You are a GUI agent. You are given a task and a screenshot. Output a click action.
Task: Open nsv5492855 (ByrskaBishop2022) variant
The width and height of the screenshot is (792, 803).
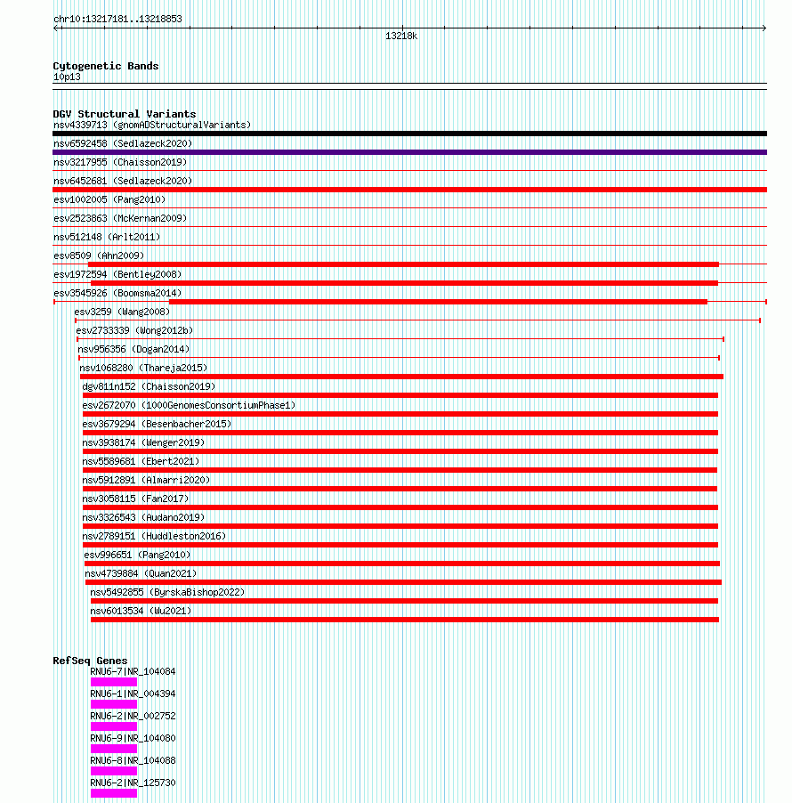pos(167,592)
